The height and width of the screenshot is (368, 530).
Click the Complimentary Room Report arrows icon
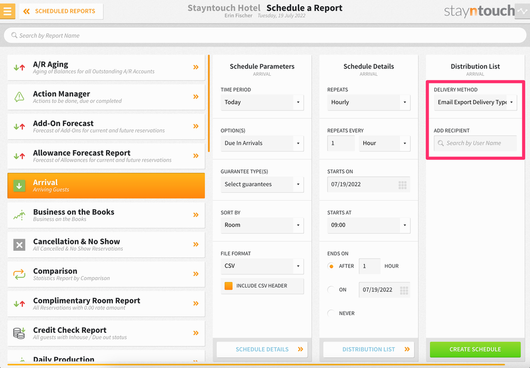[x=19, y=304]
